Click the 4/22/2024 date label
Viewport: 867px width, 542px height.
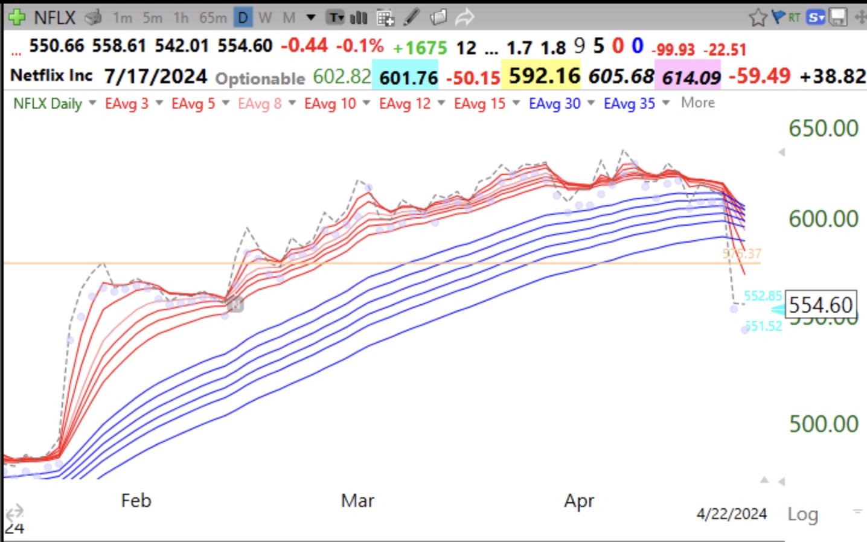731,514
